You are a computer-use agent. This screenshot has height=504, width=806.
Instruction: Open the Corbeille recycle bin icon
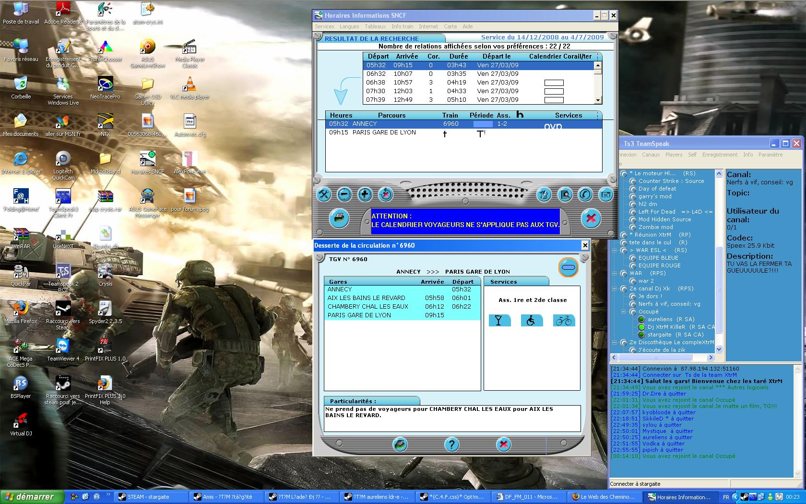[21, 88]
